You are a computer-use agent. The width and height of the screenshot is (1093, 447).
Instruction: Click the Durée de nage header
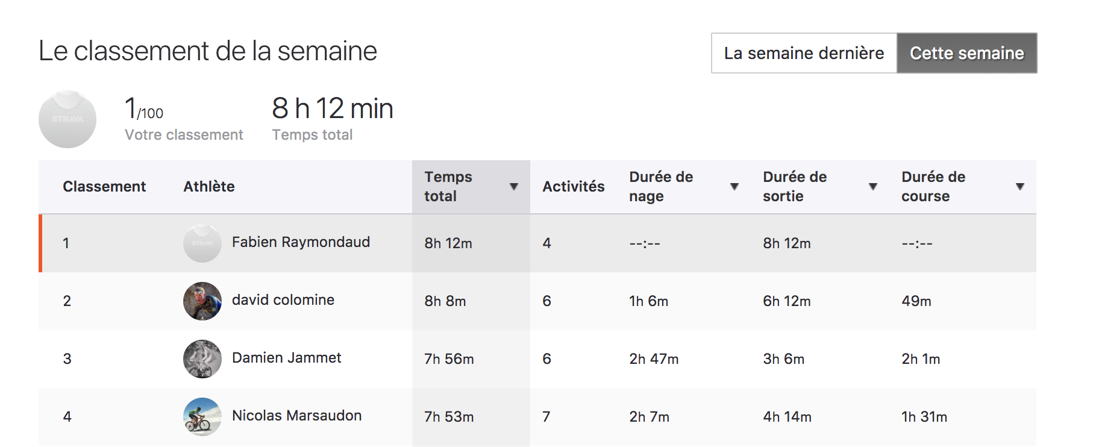point(684,187)
